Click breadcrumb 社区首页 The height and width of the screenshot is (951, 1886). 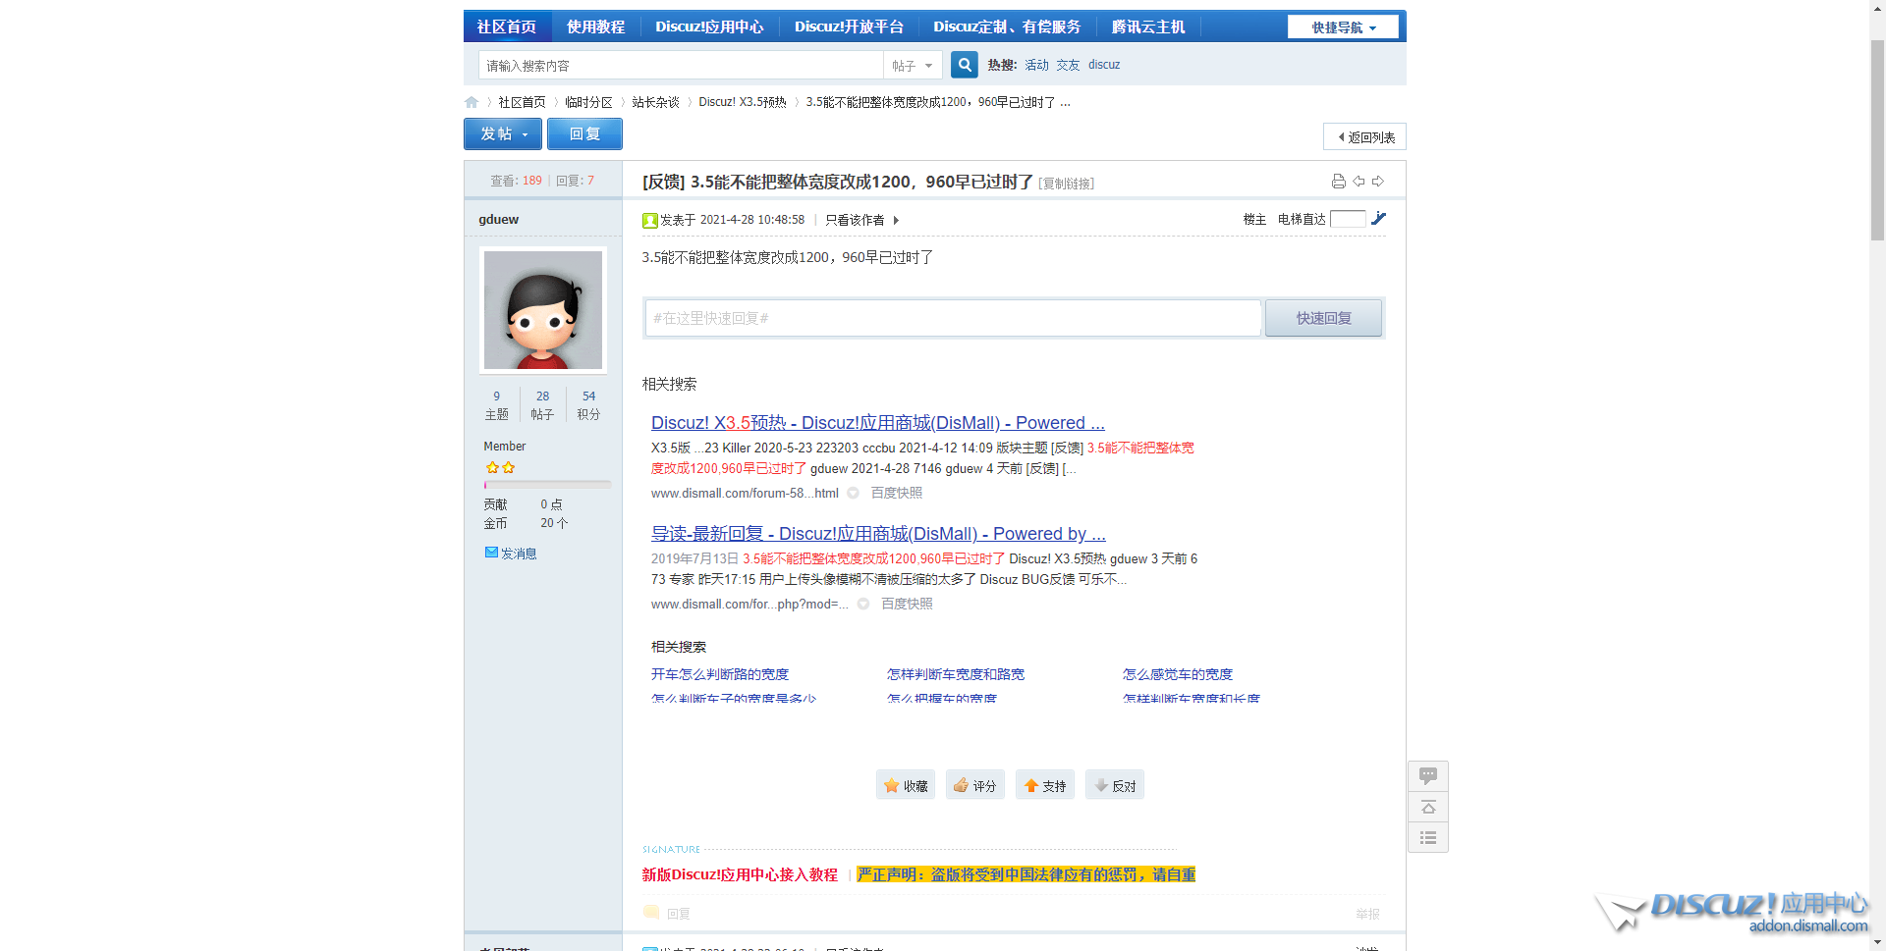click(522, 102)
